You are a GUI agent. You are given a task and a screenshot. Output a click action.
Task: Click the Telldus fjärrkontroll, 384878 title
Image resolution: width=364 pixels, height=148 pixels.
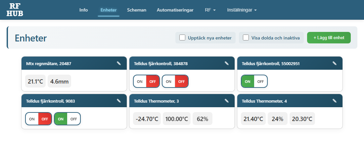(x=161, y=63)
